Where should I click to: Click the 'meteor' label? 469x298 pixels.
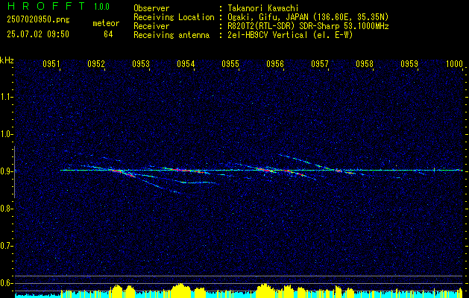coord(106,23)
